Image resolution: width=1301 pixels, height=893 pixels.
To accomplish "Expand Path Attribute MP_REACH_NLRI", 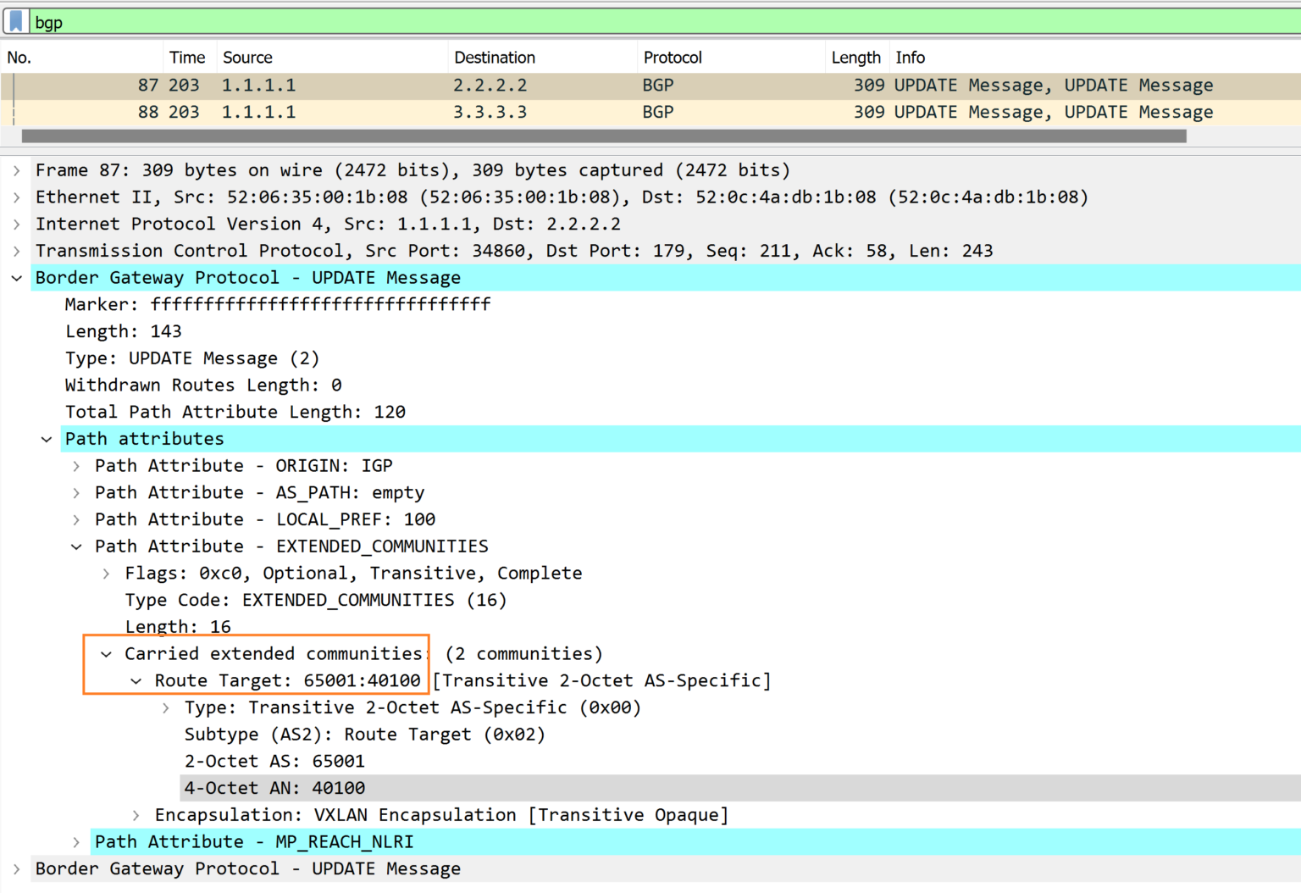I will [75, 841].
